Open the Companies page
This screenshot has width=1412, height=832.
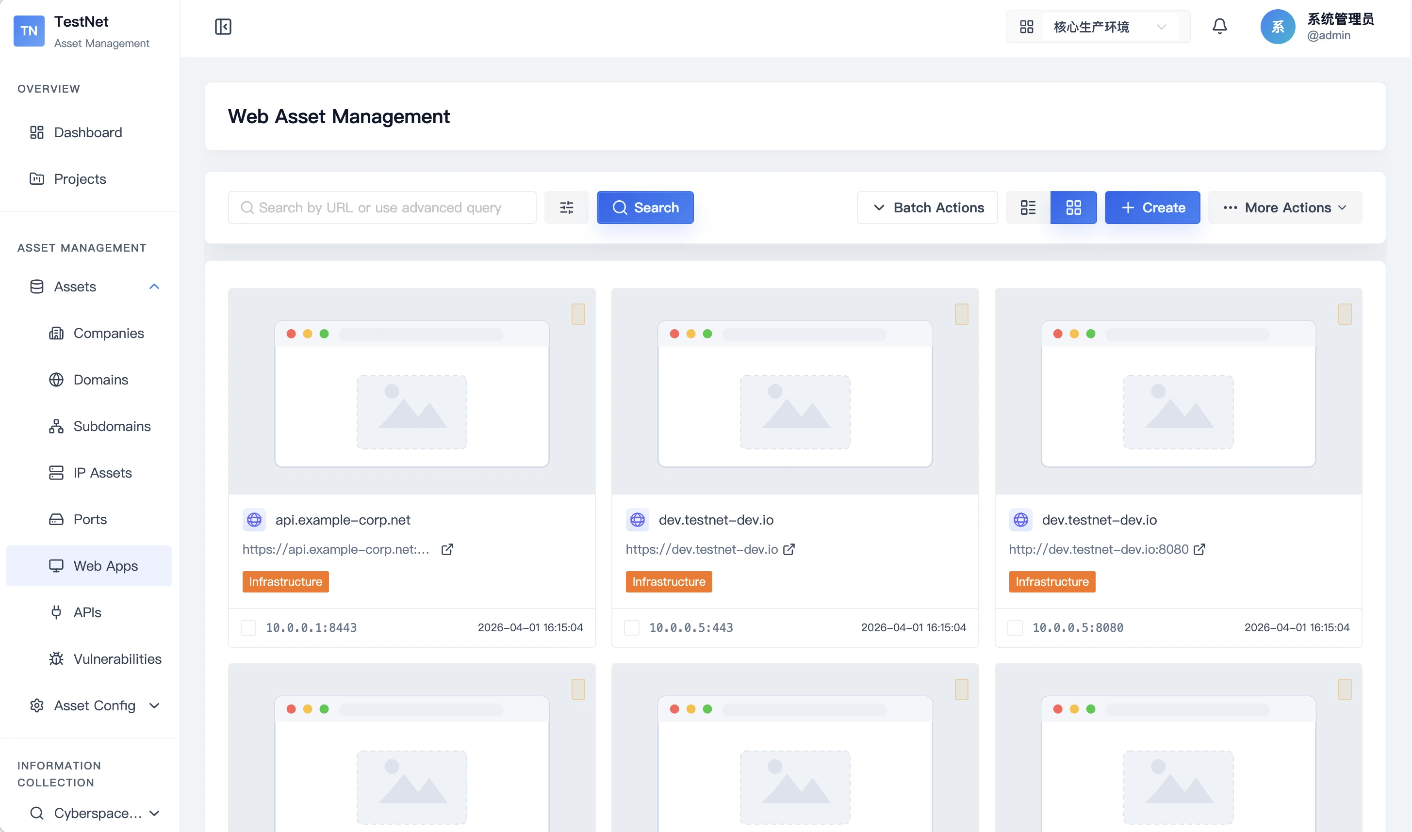(x=89, y=333)
